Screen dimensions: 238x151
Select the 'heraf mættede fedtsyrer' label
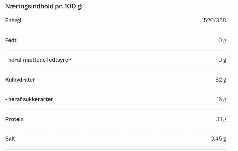pos(38,60)
